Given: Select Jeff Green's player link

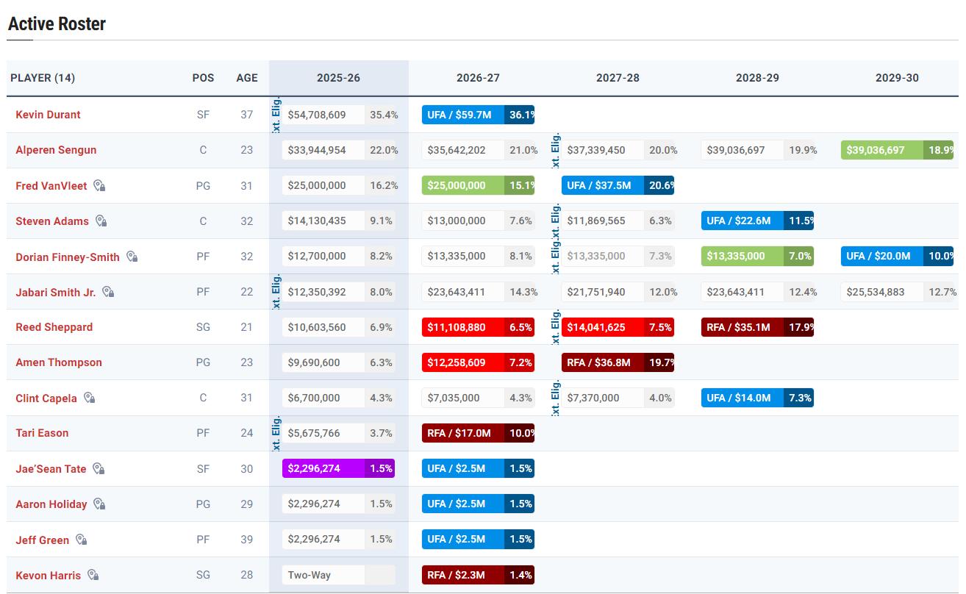Looking at the screenshot, I should [43, 540].
